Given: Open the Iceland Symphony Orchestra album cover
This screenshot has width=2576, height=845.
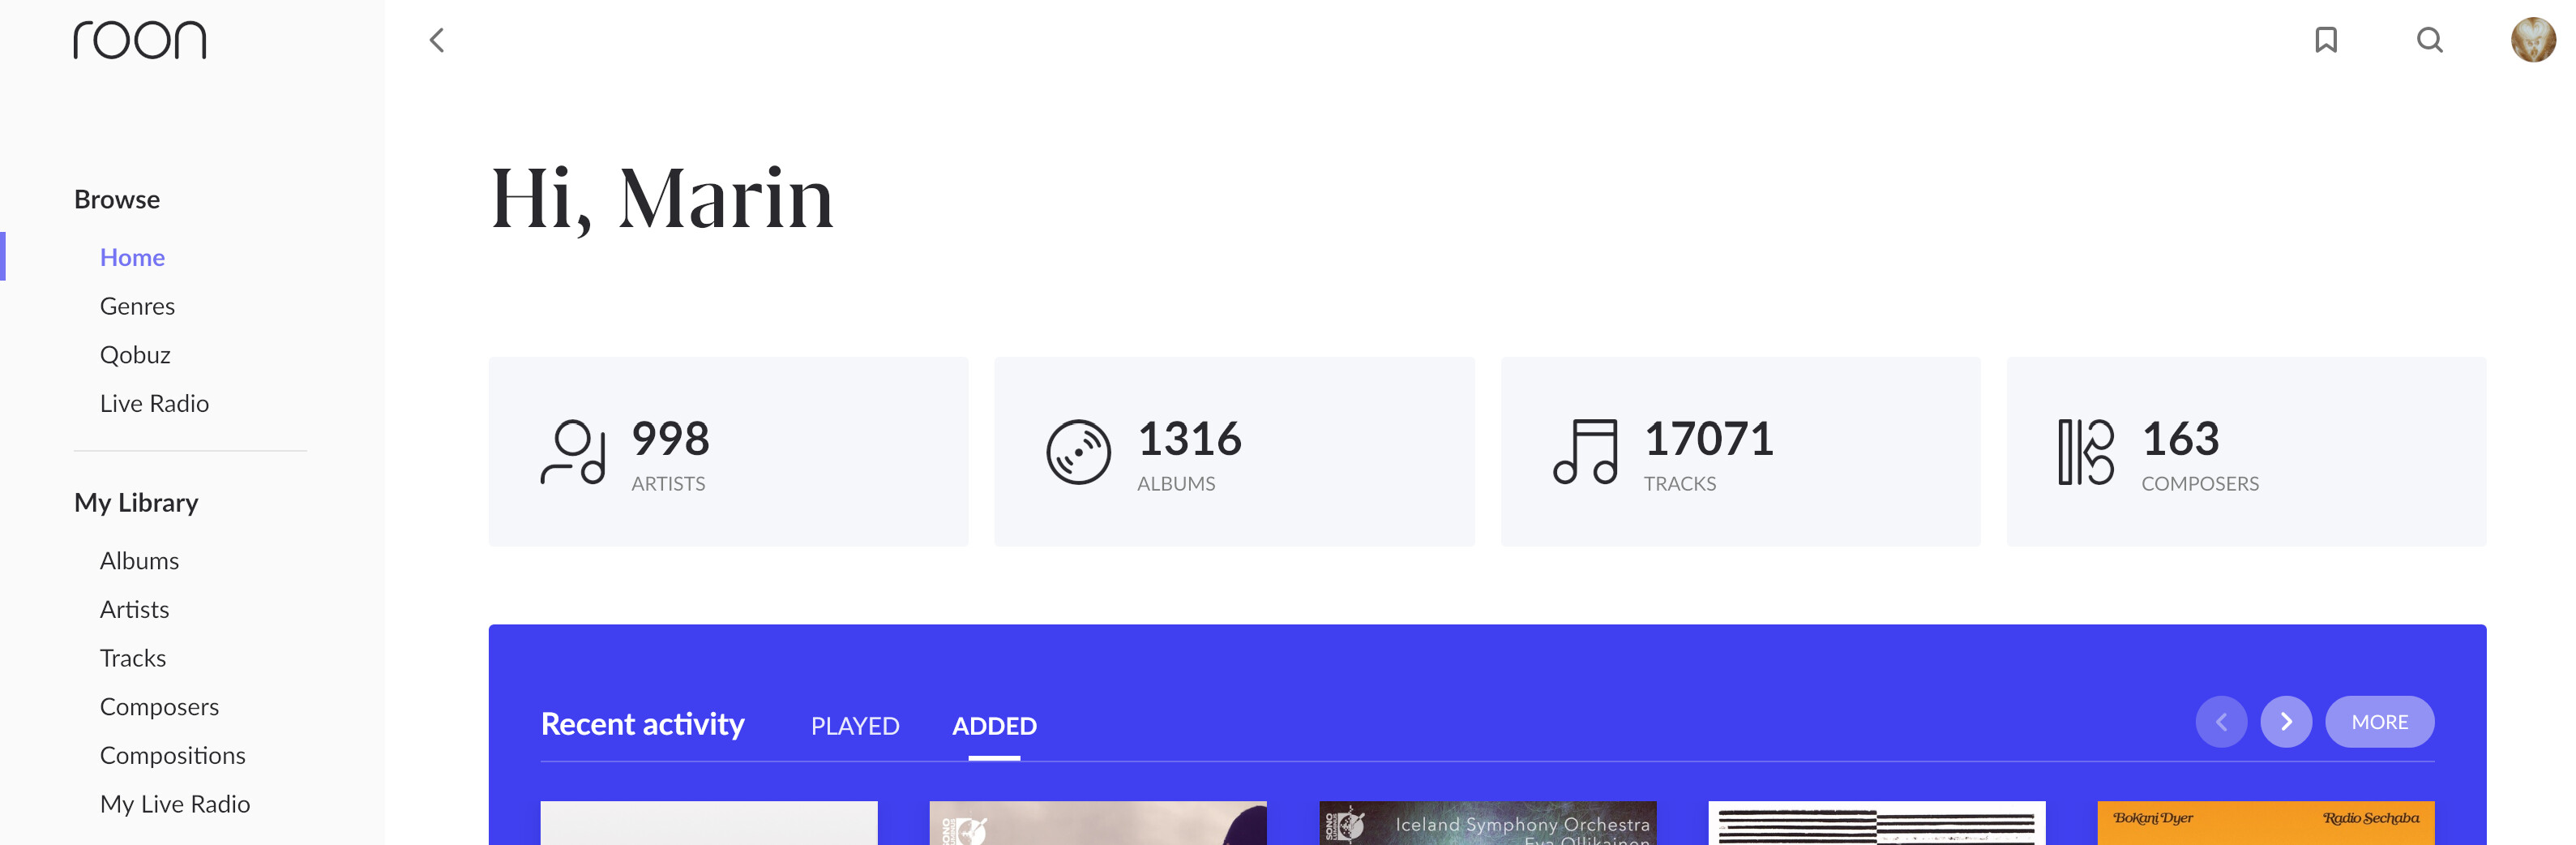Looking at the screenshot, I should pos(1487,823).
